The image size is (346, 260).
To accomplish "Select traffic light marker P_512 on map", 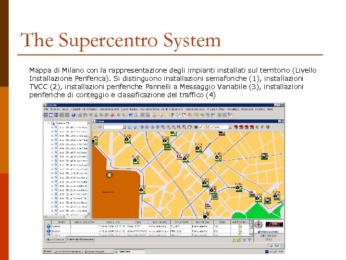I will [x=259, y=198].
